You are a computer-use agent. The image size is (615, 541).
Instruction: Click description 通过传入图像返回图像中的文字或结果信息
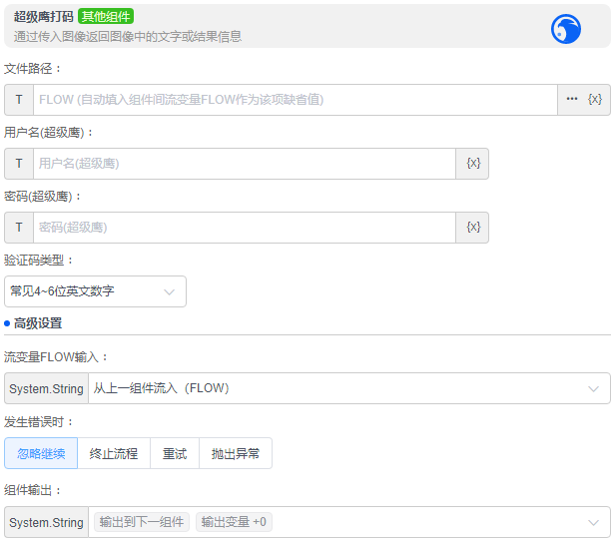point(128,37)
